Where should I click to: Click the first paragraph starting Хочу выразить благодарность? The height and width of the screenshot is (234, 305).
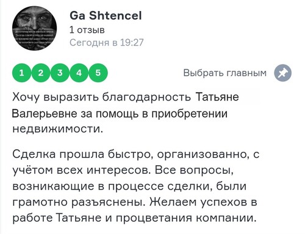[x=126, y=113]
